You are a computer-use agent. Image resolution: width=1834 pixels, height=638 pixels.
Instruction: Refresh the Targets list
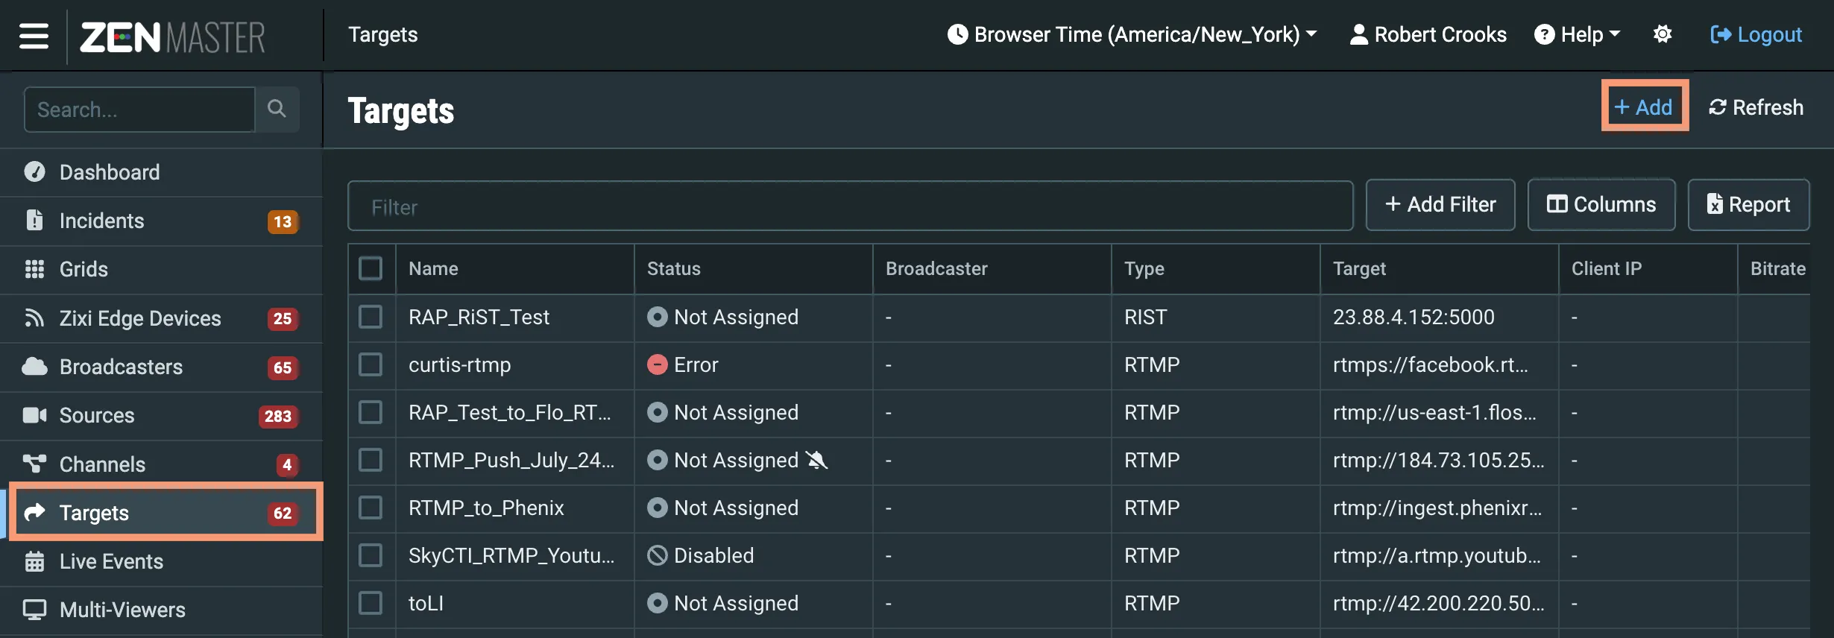1756,107
